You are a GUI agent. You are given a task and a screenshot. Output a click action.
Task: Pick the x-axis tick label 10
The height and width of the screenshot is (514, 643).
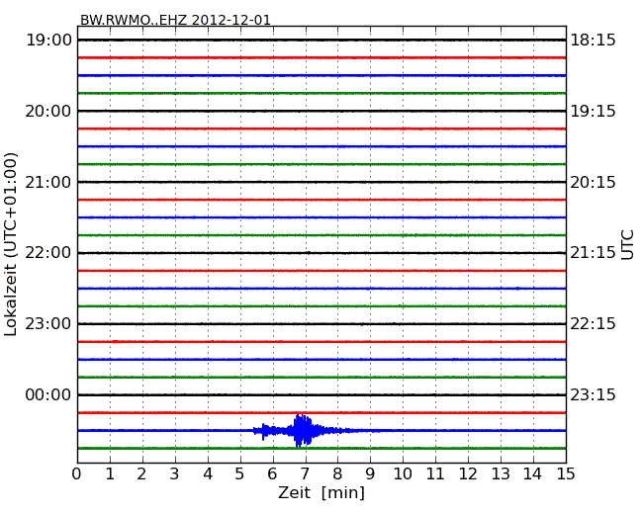pos(403,473)
